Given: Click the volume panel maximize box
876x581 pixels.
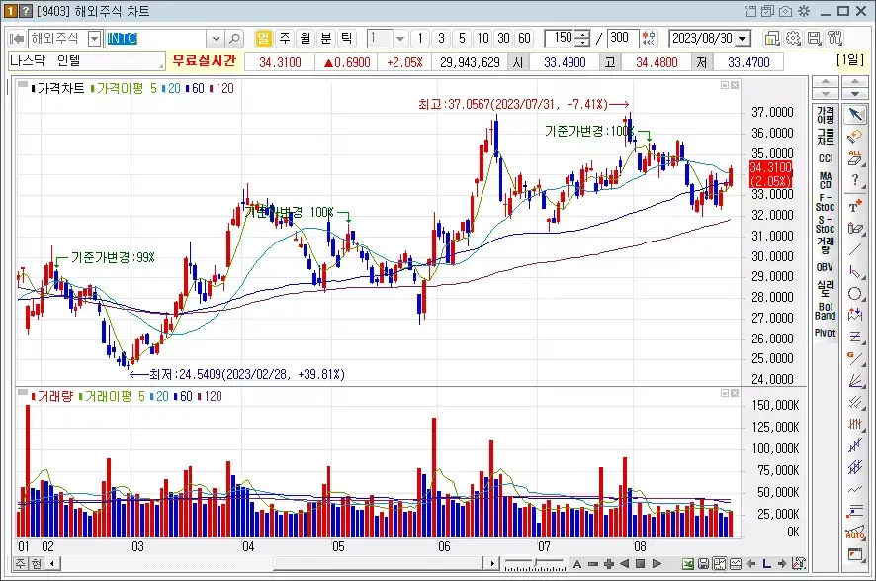Looking at the screenshot, I should point(725,393).
